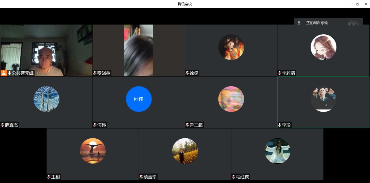Select 何伟's blue circular avatar

[139, 99]
